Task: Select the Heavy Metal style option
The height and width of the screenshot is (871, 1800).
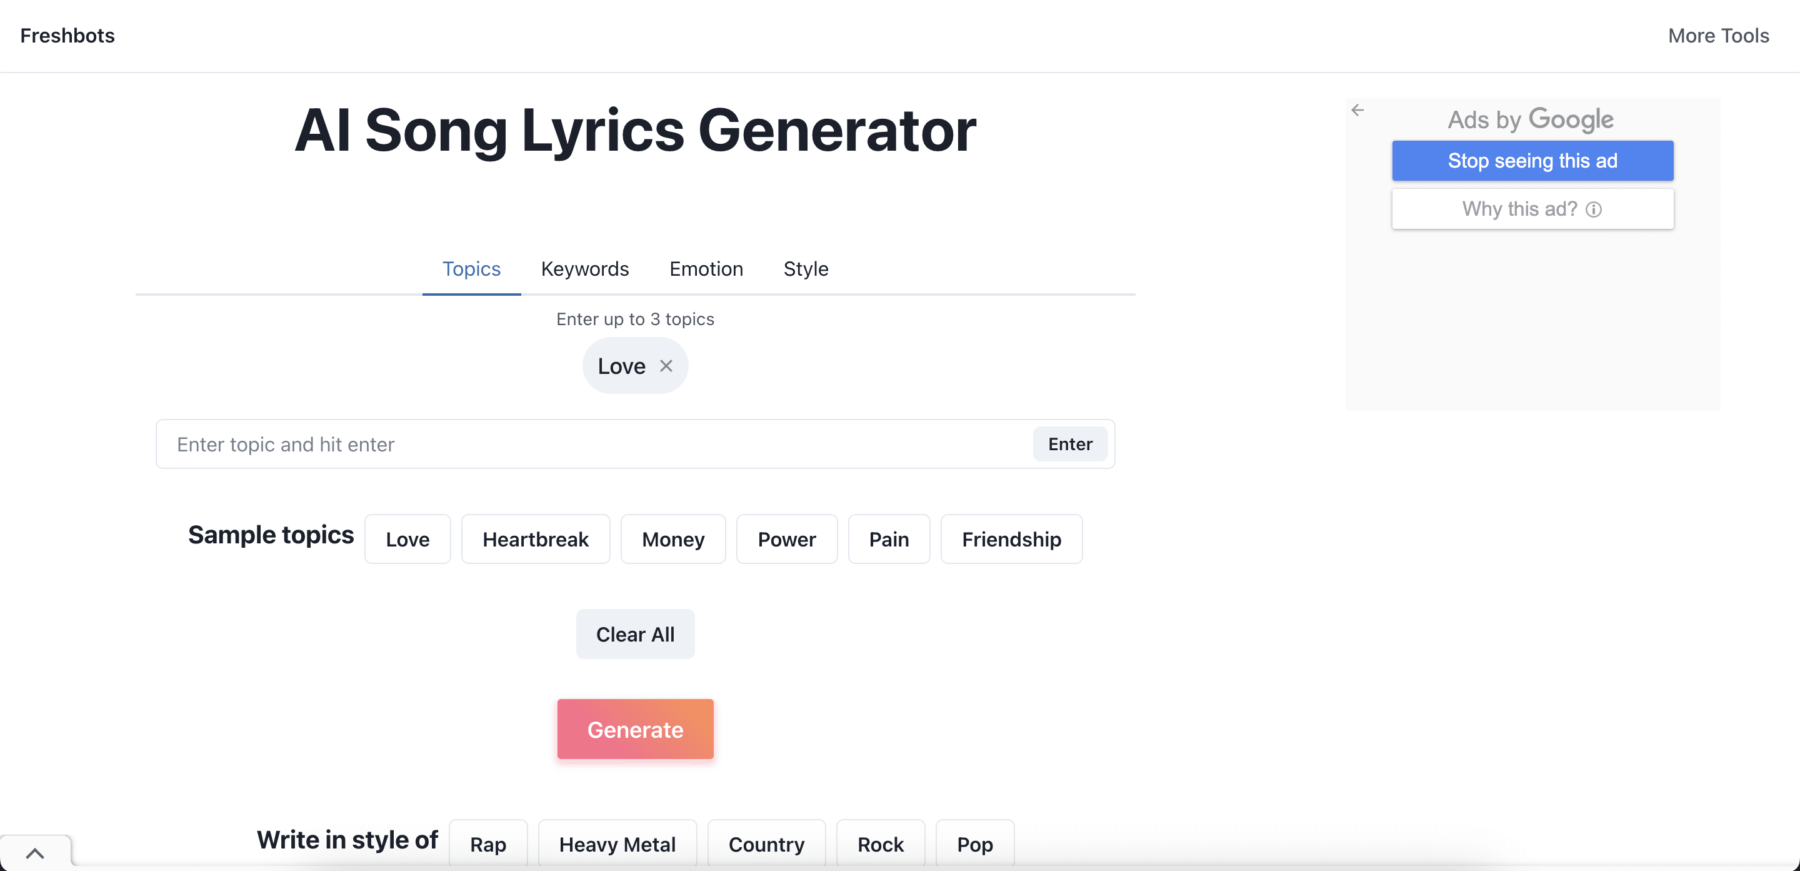Action: pos(617,843)
